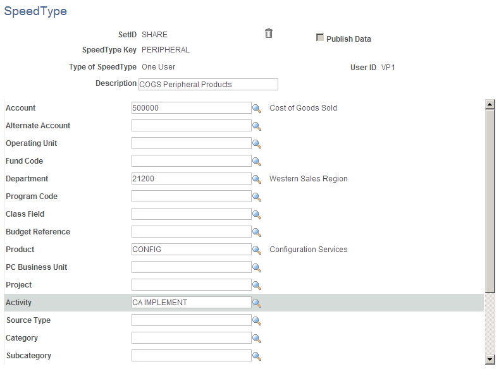The image size is (499, 369).
Task: Click the User ID value 'VP1'
Action: tap(388, 68)
